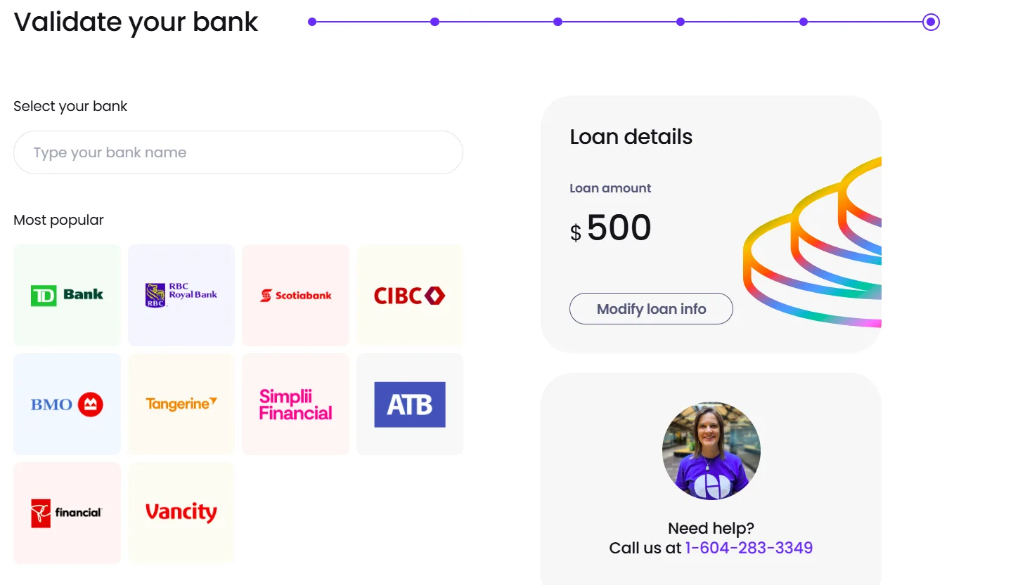Click the current highlighted progress step
Viewport: 1025px width, 585px height.
coord(930,21)
